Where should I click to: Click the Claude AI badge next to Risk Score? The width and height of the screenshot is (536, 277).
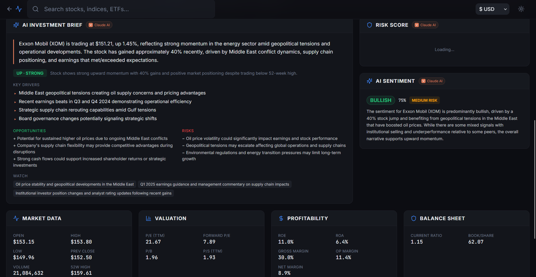(x=425, y=25)
